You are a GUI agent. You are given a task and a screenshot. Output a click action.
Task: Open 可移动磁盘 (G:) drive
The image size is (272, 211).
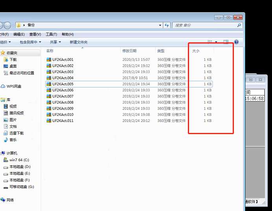point(22,187)
